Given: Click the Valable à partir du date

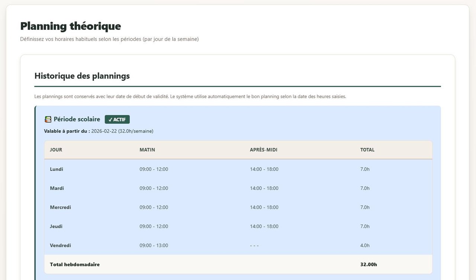Looking at the screenshot, I should [104, 131].
